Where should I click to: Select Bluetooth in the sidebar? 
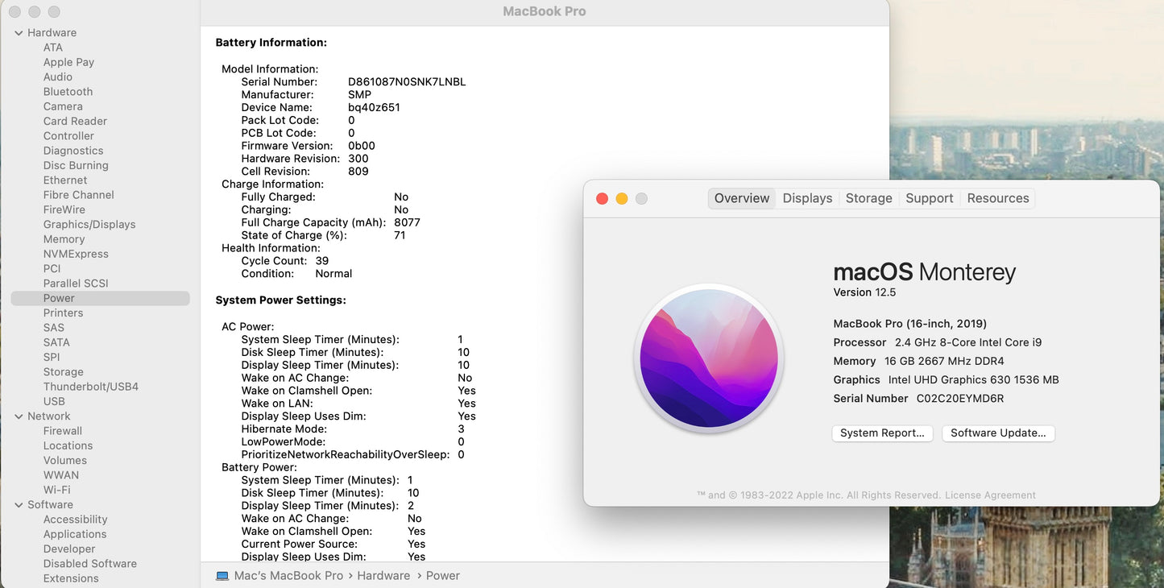[68, 91]
